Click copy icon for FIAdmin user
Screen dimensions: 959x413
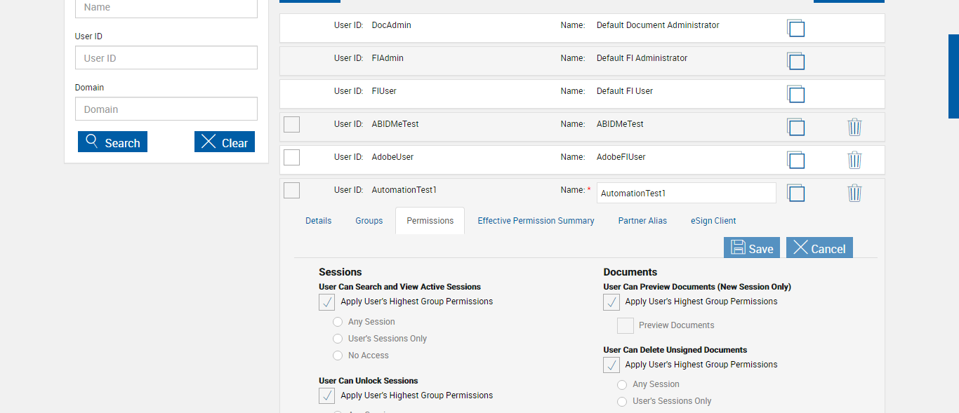tap(795, 61)
